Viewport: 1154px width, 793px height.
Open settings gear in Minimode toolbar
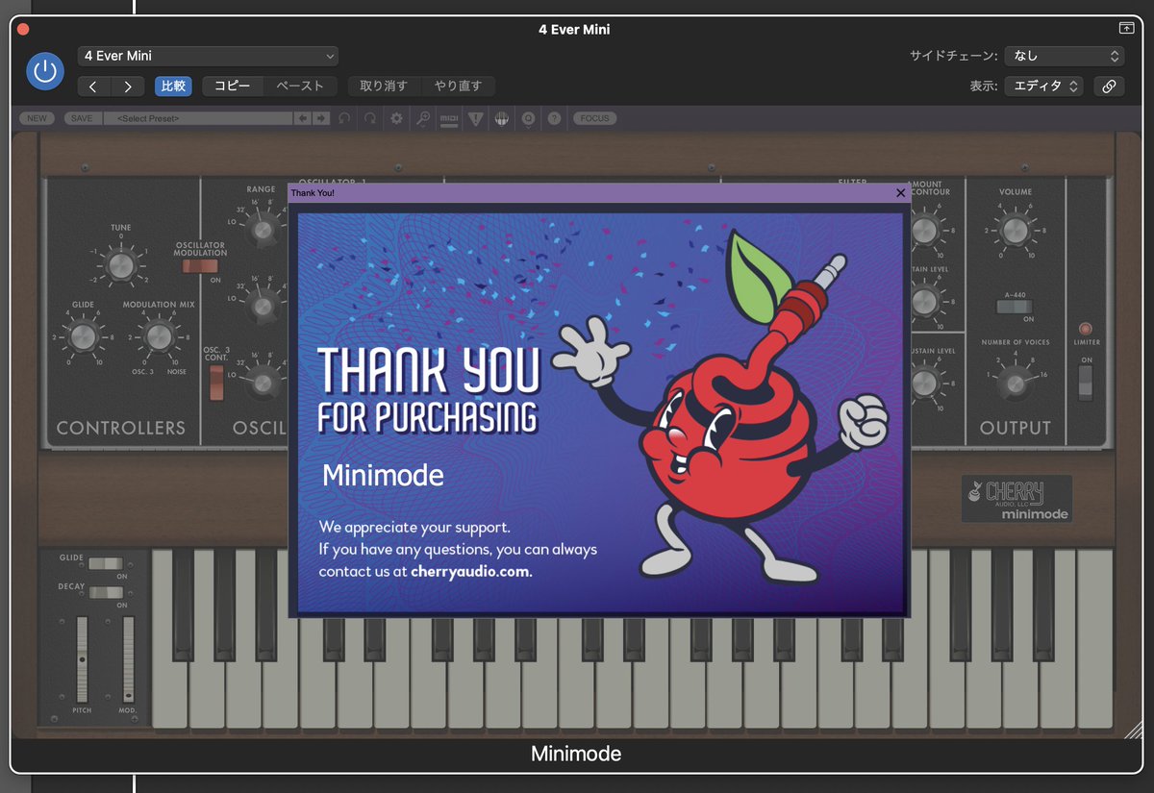(396, 118)
